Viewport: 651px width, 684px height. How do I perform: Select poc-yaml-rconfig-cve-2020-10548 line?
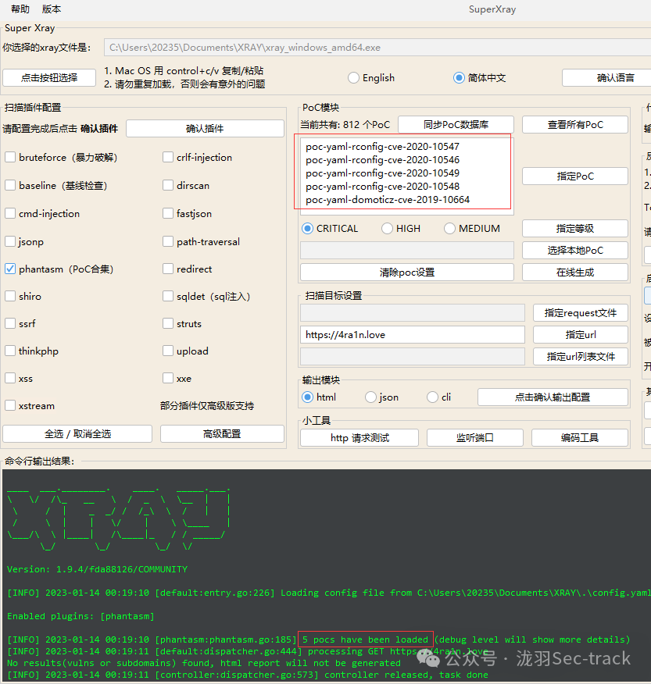(382, 187)
